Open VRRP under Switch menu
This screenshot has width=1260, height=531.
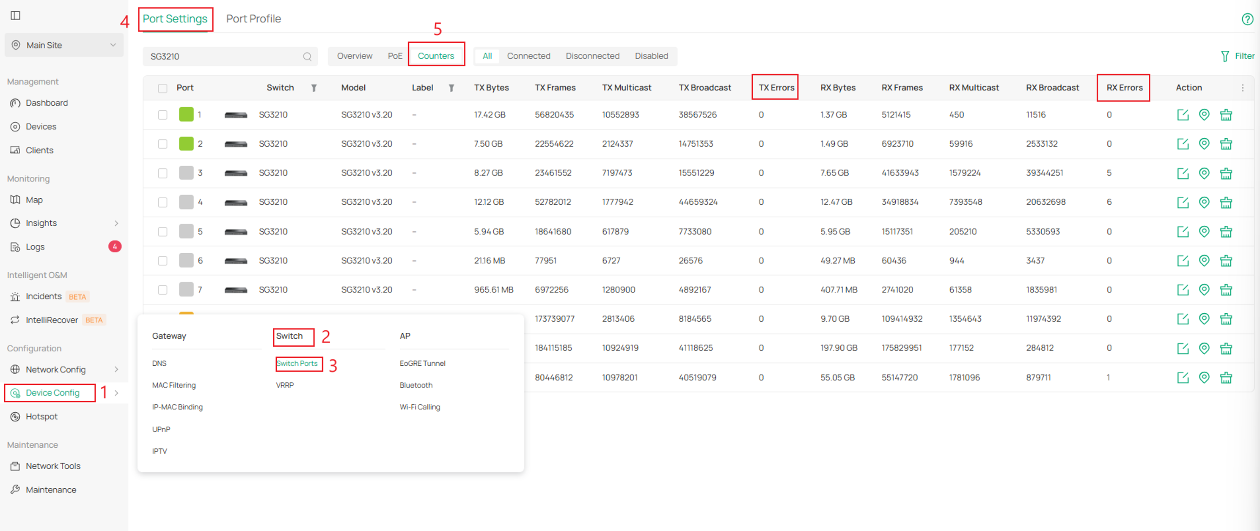(285, 385)
